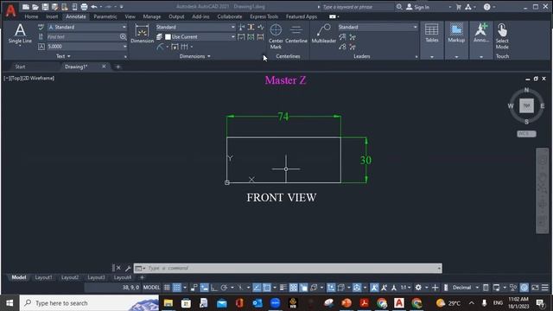553x311 pixels.
Task: Click the New drawing icon in quick access toolbar
Action: (26, 7)
